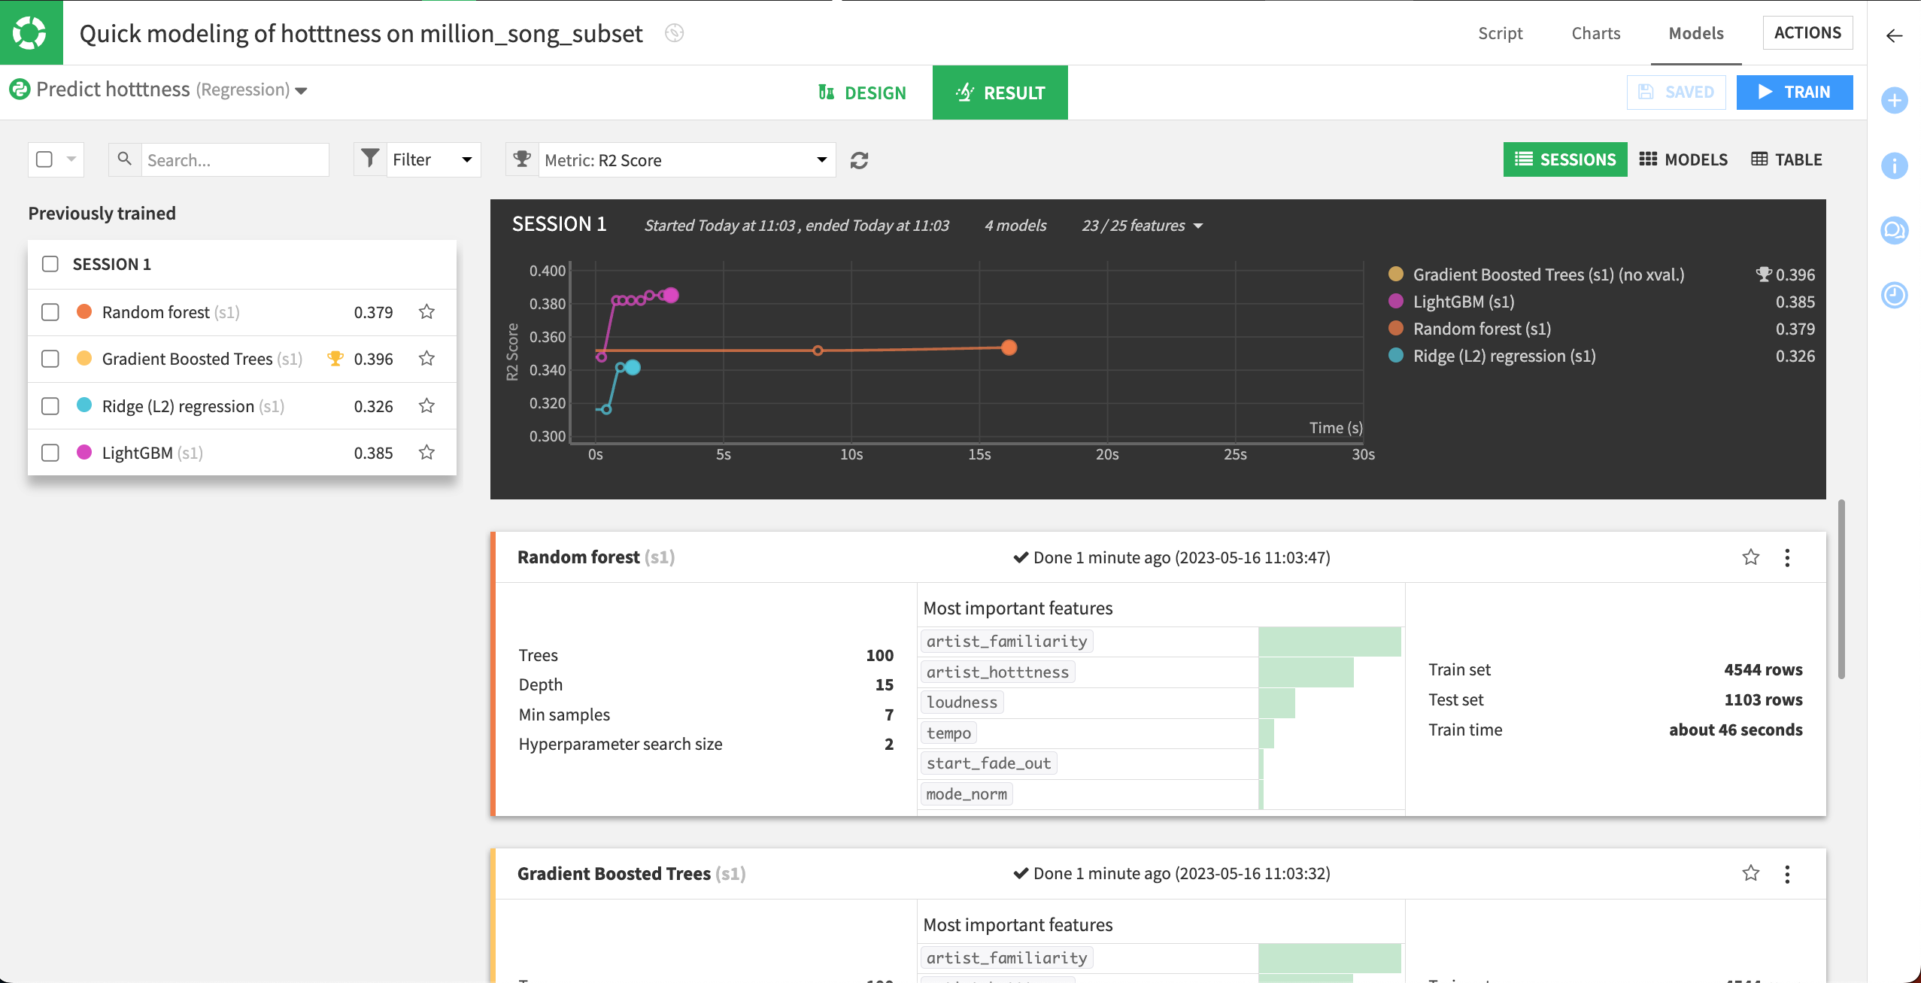
Task: Star the LightGBM model in list
Action: [x=426, y=452]
